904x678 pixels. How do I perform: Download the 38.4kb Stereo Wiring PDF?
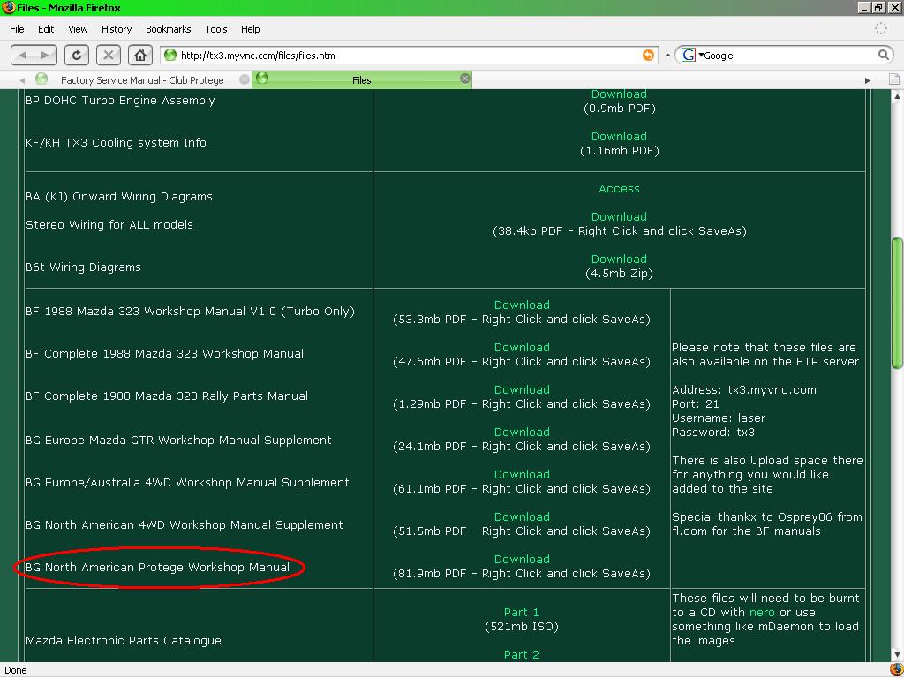[619, 217]
